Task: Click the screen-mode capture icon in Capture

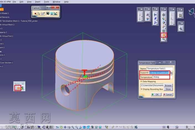Action: [x=48, y=13]
